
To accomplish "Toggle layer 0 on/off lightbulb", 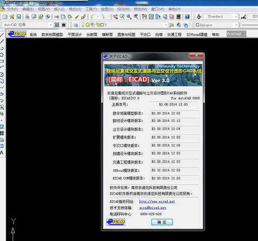I will click(x=83, y=25).
